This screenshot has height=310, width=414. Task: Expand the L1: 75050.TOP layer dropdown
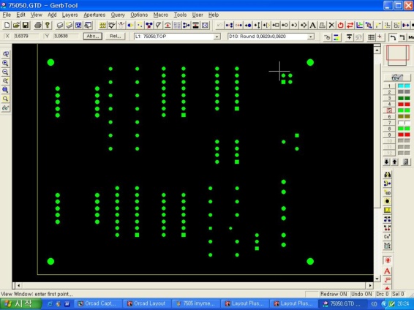[217, 37]
